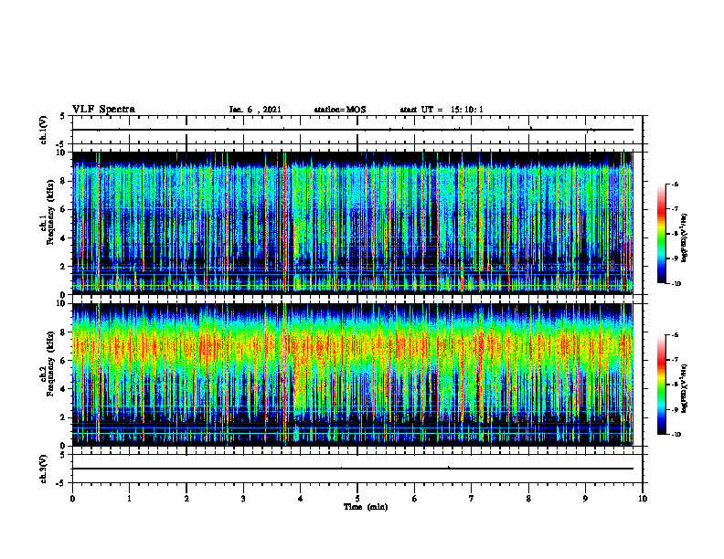Viewport: 724px width, 559px height.
Task: Click the "Time (min)" x-axis label
Action: coord(366,507)
